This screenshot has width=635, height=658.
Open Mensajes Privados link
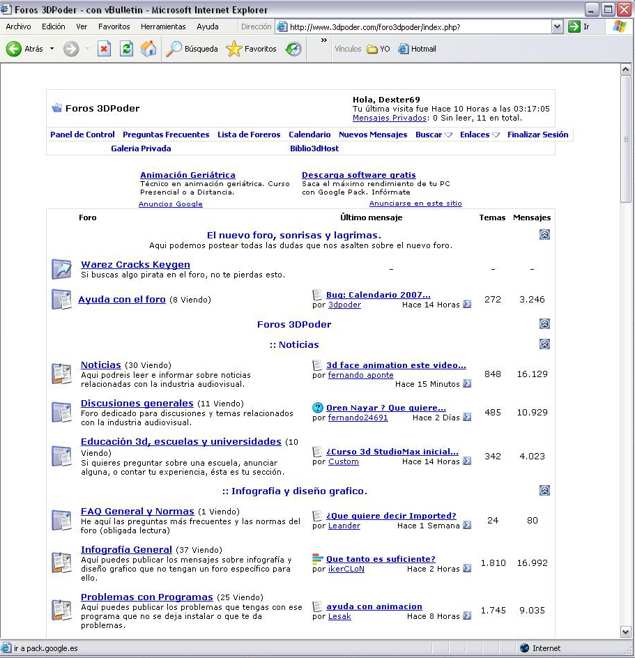[390, 118]
